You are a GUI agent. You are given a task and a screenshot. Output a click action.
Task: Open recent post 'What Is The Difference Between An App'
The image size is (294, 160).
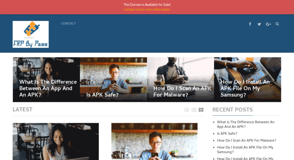[x=246, y=124]
